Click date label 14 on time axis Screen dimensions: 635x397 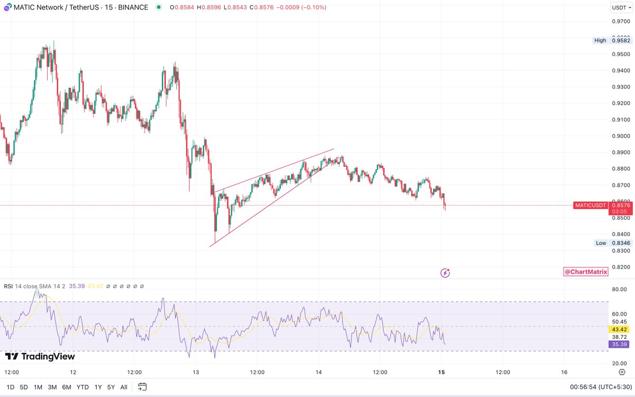coord(319,372)
